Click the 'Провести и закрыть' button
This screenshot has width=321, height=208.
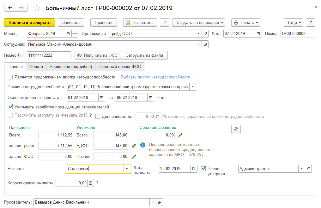pyautogui.click(x=30, y=23)
